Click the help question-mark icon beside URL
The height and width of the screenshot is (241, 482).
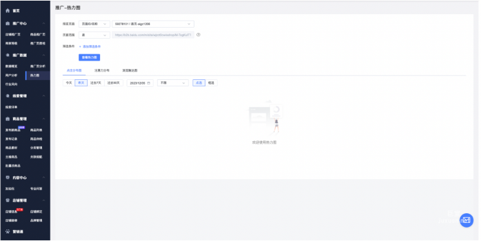tap(198, 35)
